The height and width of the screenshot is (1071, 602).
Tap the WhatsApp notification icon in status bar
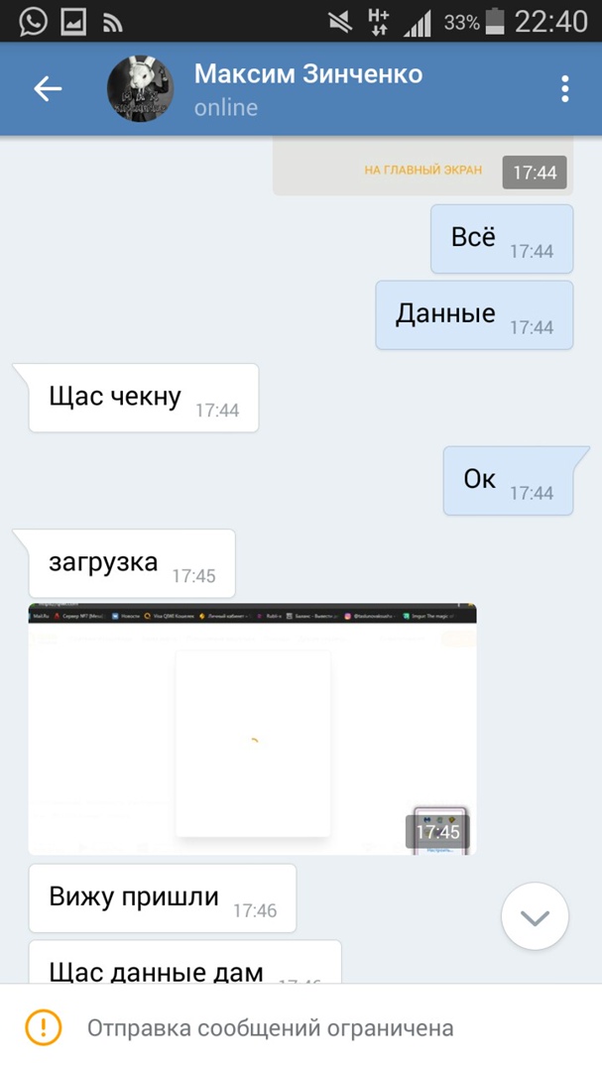[x=33, y=22]
